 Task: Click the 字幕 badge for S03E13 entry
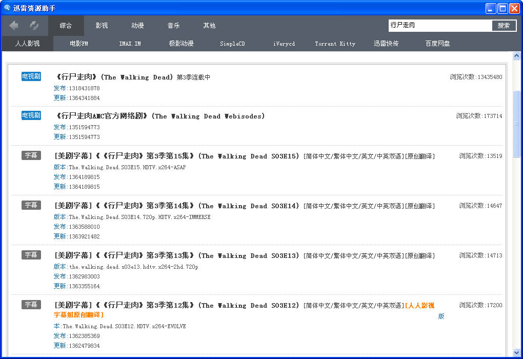click(31, 255)
